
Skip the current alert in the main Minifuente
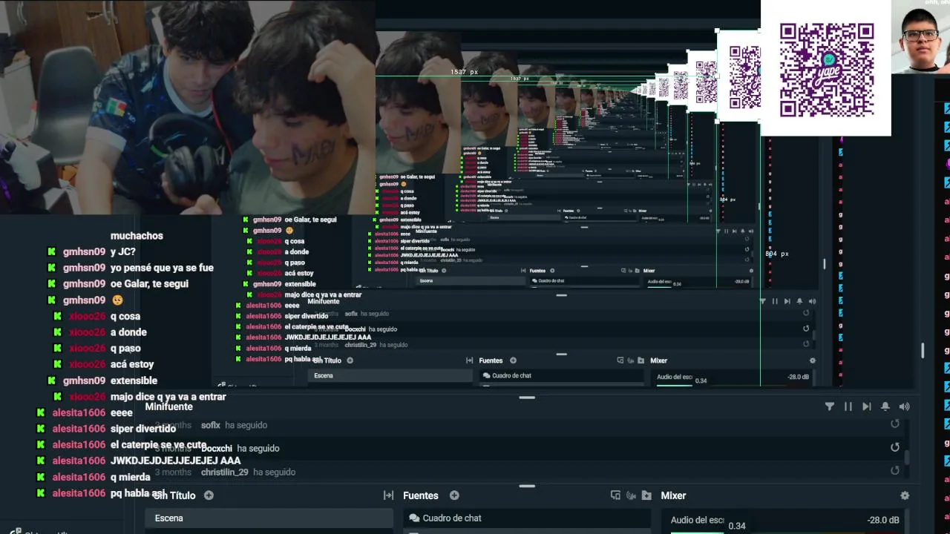[866, 406]
